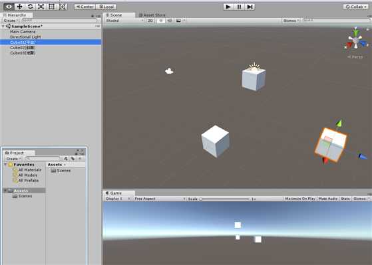Switch to the Scene tab
Screen dimensions: 372x265
click(118, 15)
